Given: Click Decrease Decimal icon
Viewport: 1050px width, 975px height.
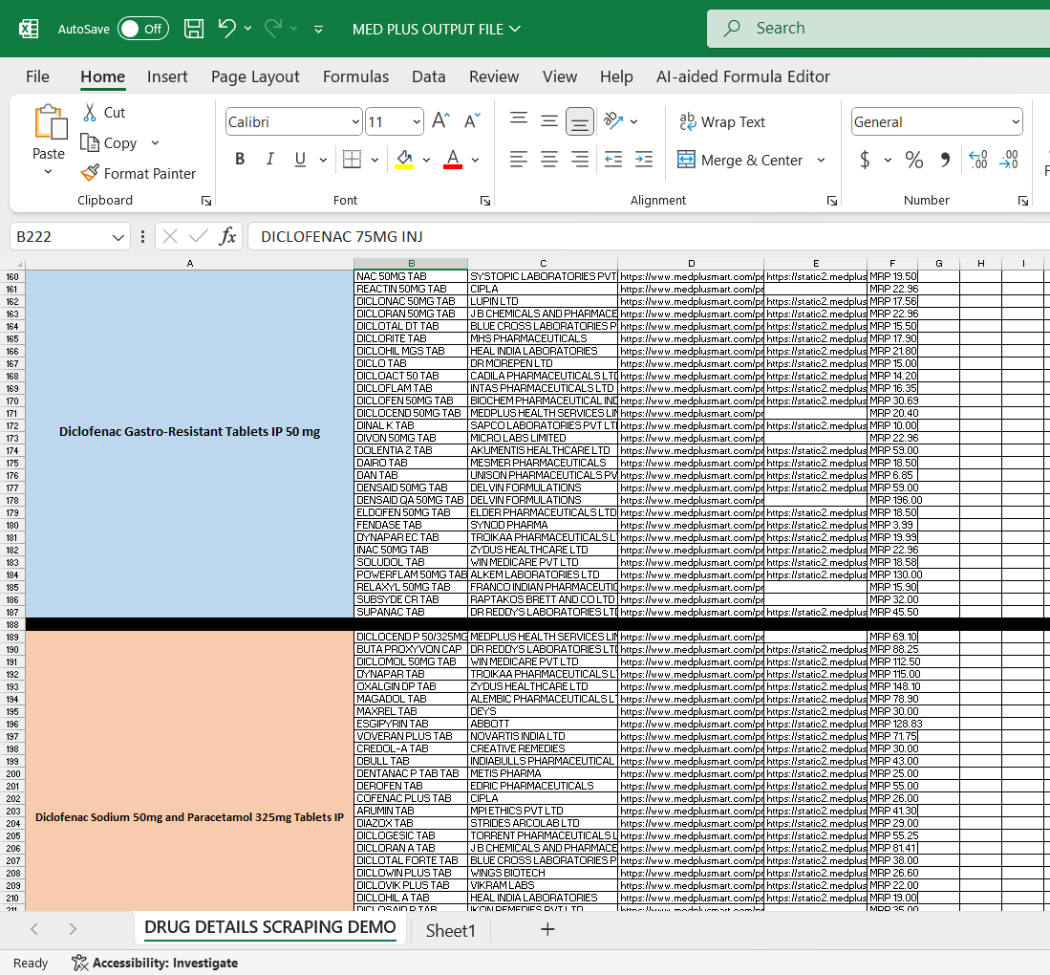Looking at the screenshot, I should tap(1009, 160).
